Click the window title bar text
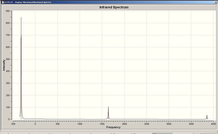This screenshot has height=134, width=218. click(x=28, y=2)
